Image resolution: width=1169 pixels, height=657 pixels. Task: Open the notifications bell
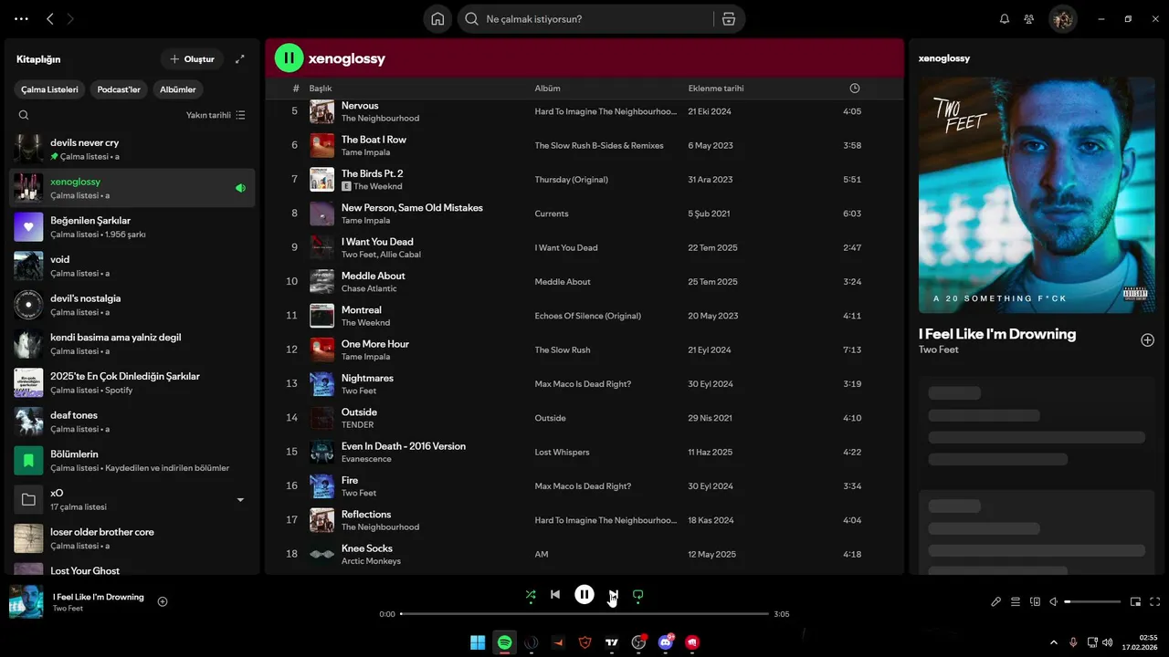point(1005,19)
